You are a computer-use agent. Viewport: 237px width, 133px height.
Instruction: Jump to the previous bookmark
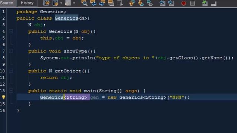(x=132, y=3)
